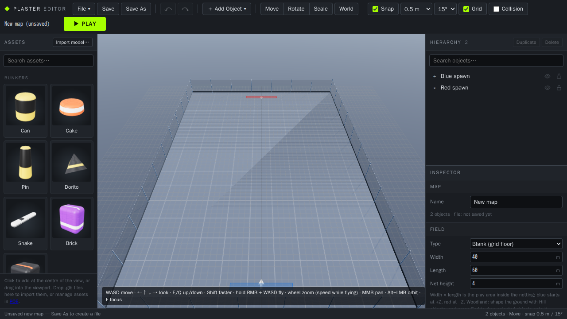Toggle the Grid checkbox
This screenshot has height=319, width=567.
(x=466, y=9)
